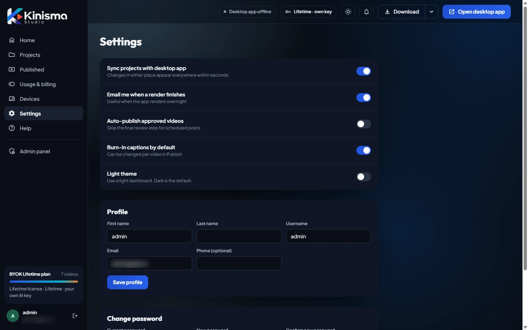The image size is (528, 330).
Task: Click the First name field
Action: (150, 236)
